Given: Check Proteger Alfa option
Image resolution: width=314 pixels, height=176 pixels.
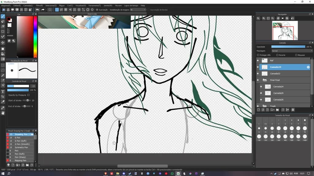Looking at the screenshot, I should point(258,55).
